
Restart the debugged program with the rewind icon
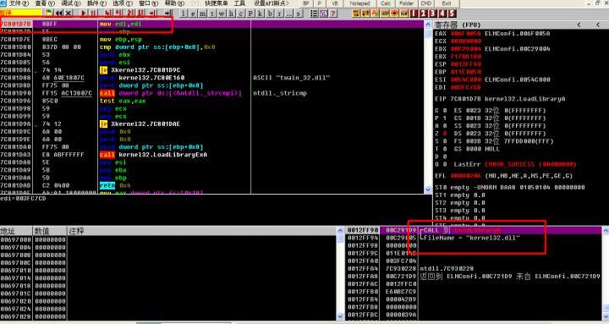pyautogui.click(x=58, y=14)
